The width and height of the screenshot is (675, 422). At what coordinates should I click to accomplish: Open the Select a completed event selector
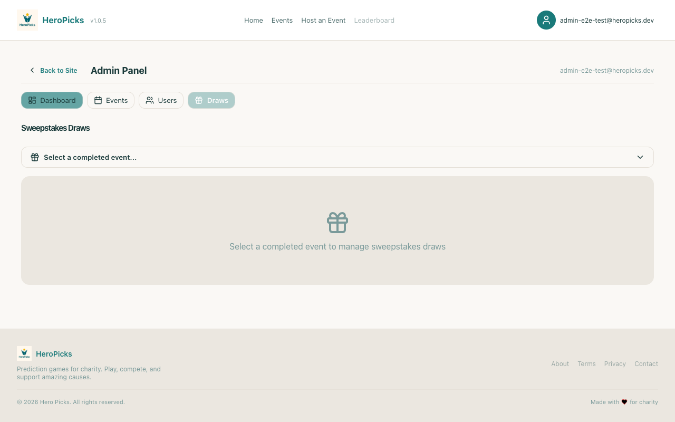tap(337, 157)
